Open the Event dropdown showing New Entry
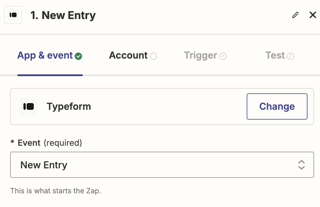Viewport: 320px width, 207px height. pyautogui.click(x=162, y=165)
